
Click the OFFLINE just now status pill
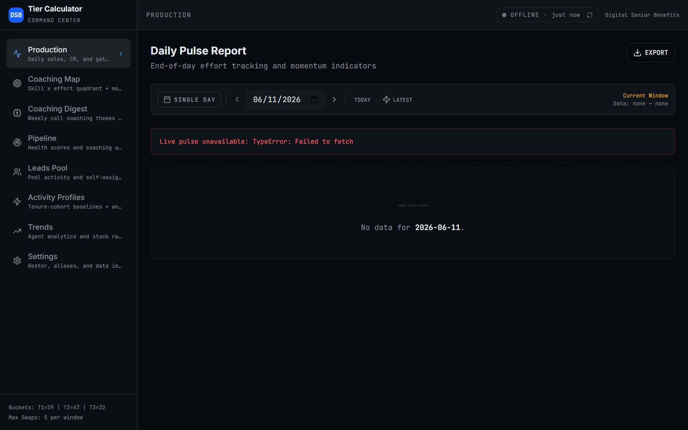point(547,15)
